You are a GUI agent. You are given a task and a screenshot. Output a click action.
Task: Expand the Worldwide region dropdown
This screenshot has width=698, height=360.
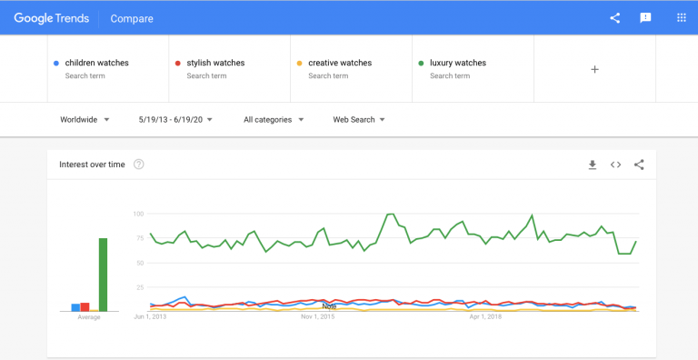tap(85, 119)
